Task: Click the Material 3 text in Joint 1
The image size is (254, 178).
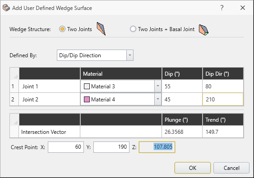Action: [103, 87]
